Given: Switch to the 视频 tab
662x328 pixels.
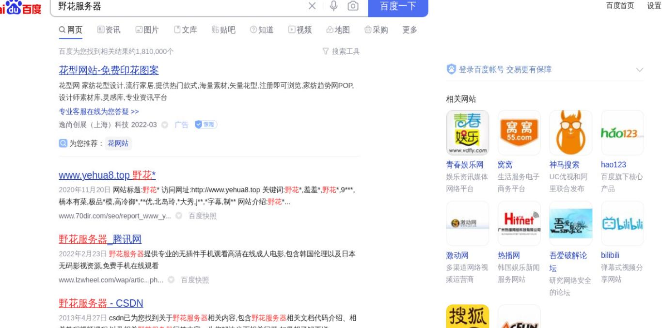Looking at the screenshot, I should [x=300, y=30].
